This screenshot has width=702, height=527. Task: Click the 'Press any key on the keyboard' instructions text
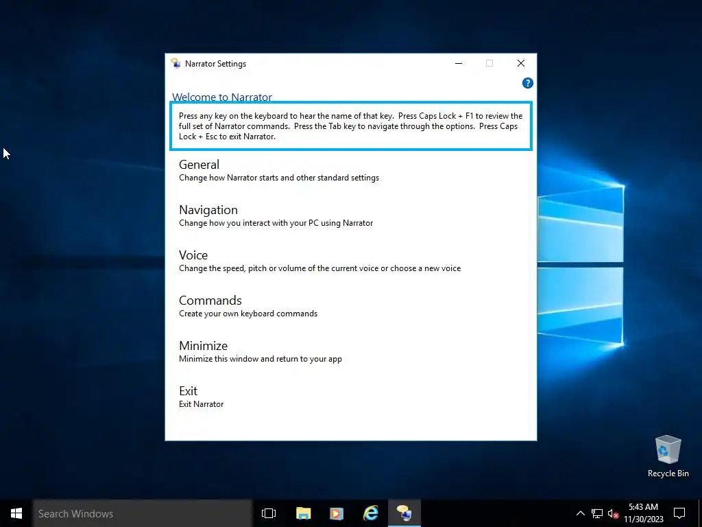pyautogui.click(x=350, y=126)
